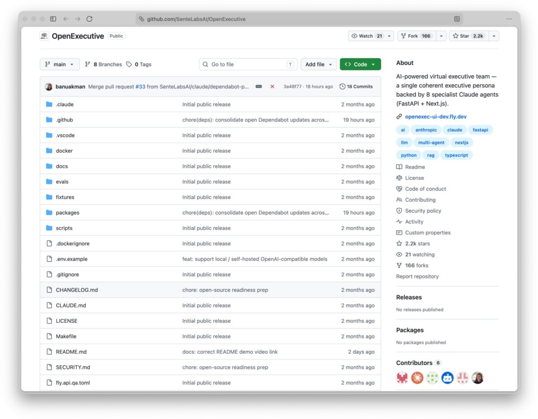Click the first contributor avatar
The width and height of the screenshot is (538, 419).
402,378
